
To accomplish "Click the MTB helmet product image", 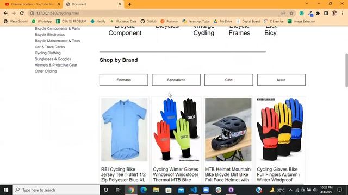I will pyautogui.click(x=228, y=129).
